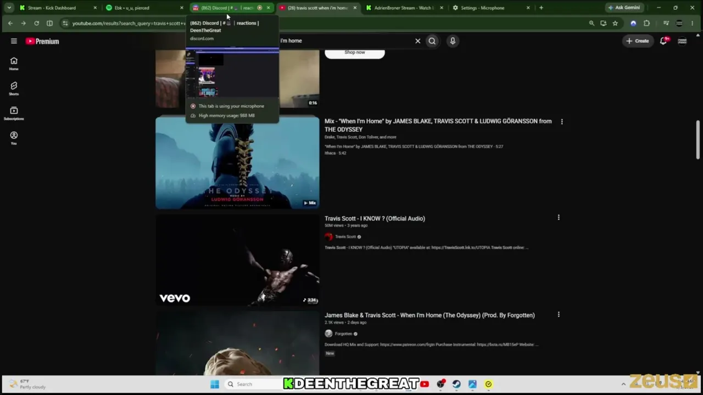Click the Shop now button
The width and height of the screenshot is (703, 395).
[x=355, y=52]
